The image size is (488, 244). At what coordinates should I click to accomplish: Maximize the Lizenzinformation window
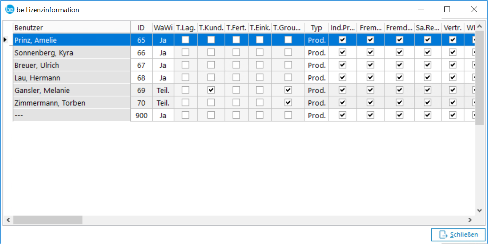(x=447, y=10)
